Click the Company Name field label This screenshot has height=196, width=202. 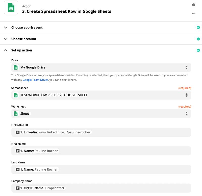tap(22, 181)
